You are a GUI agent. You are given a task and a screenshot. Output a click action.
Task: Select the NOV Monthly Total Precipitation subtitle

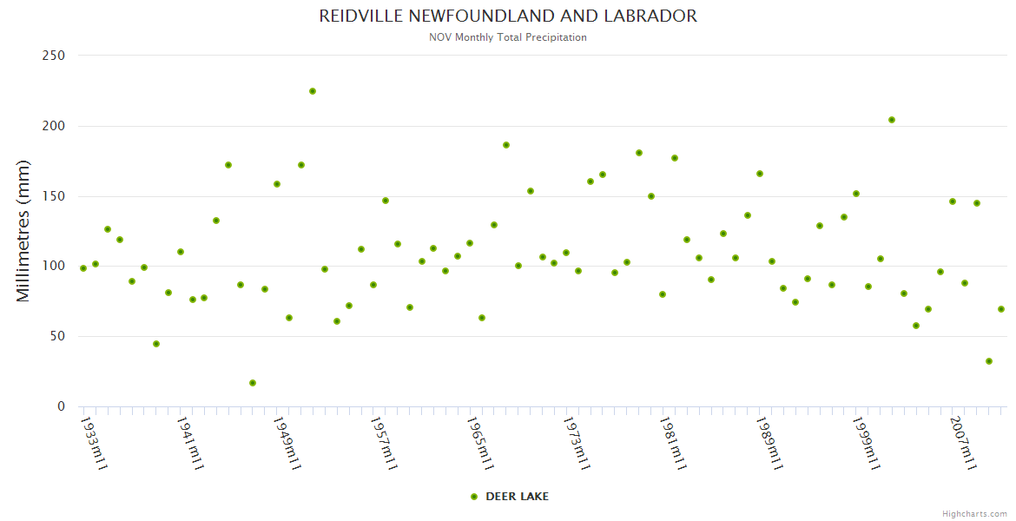(x=508, y=37)
